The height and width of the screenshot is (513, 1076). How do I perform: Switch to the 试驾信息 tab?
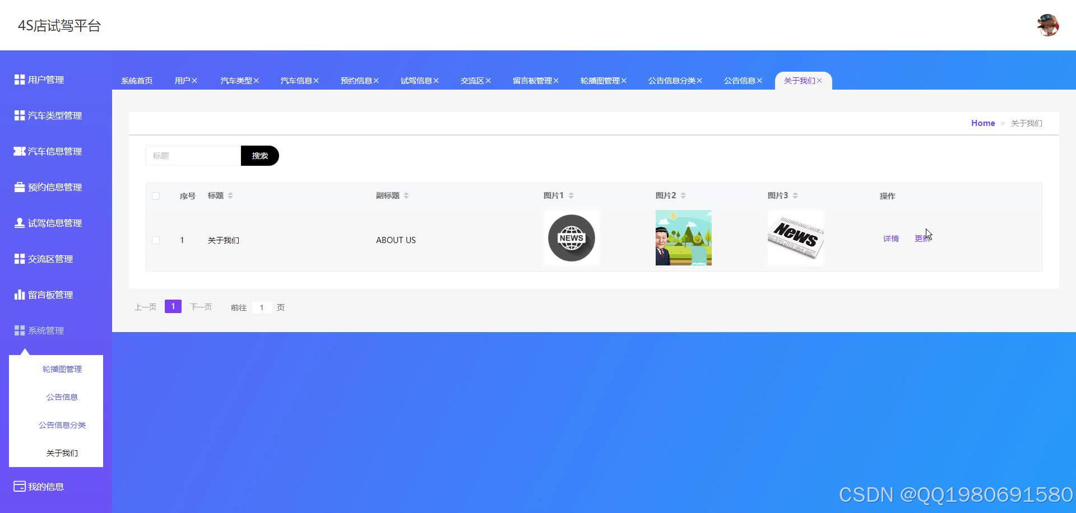coord(416,81)
